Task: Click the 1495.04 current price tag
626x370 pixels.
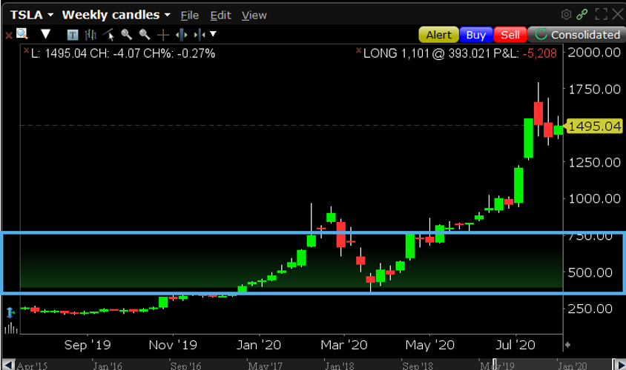Action: (594, 127)
